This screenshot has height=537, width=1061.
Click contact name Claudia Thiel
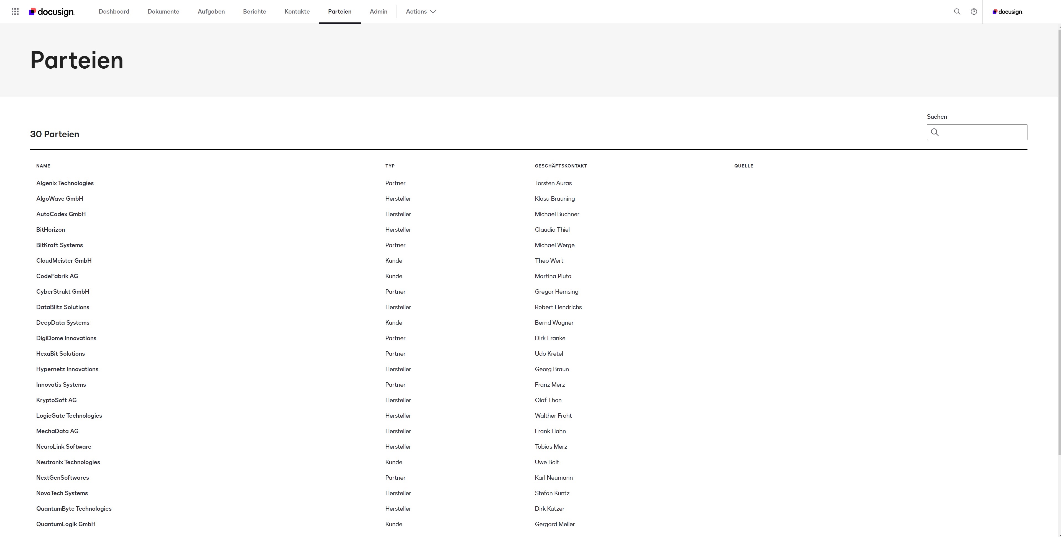[x=552, y=230]
